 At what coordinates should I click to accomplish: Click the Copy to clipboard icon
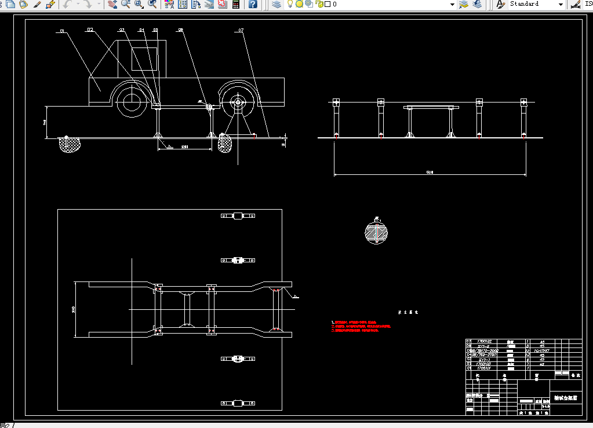click(x=10, y=4)
